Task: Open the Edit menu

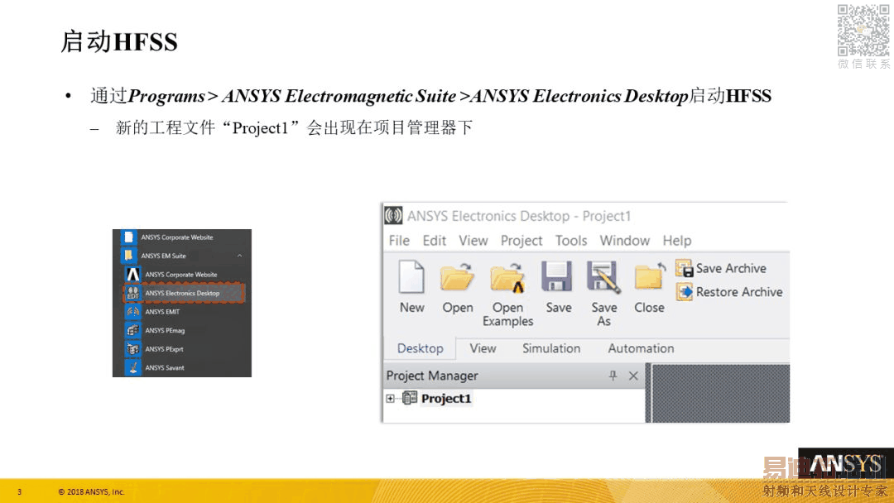Action: 435,241
